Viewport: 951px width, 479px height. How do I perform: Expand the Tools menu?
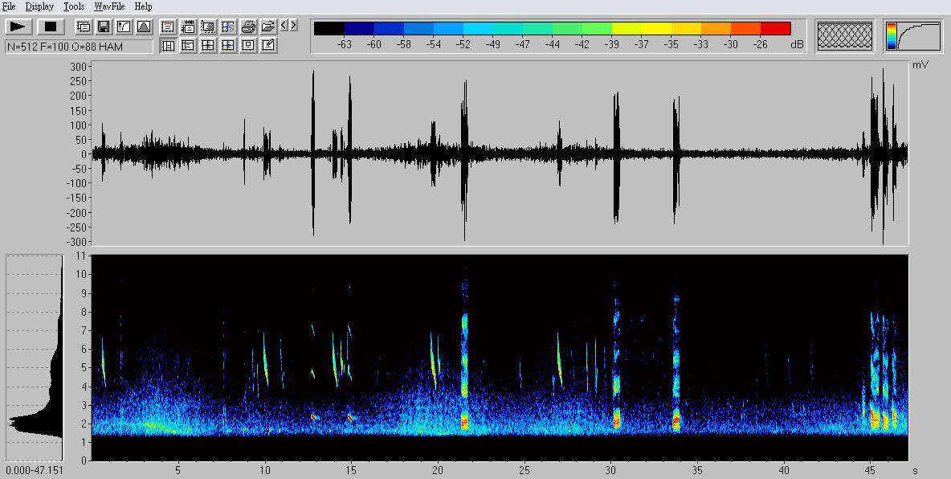coord(74,6)
